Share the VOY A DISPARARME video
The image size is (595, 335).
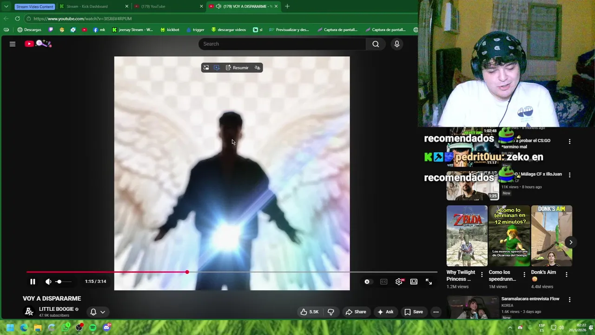[356, 312]
